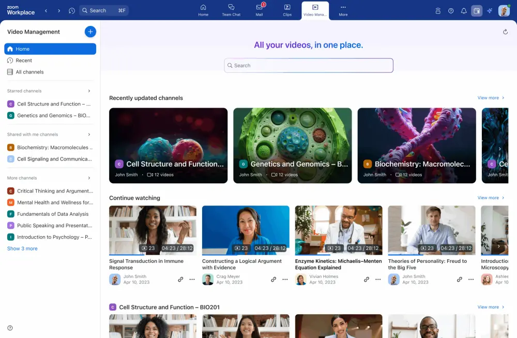Open the Genetics and Genomics channel thumbnail
Screen dimensions: 517x338
coord(292,145)
